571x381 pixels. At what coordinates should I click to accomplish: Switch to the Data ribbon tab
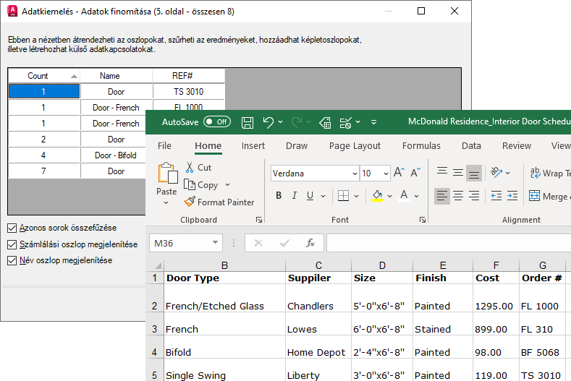pyautogui.click(x=471, y=146)
